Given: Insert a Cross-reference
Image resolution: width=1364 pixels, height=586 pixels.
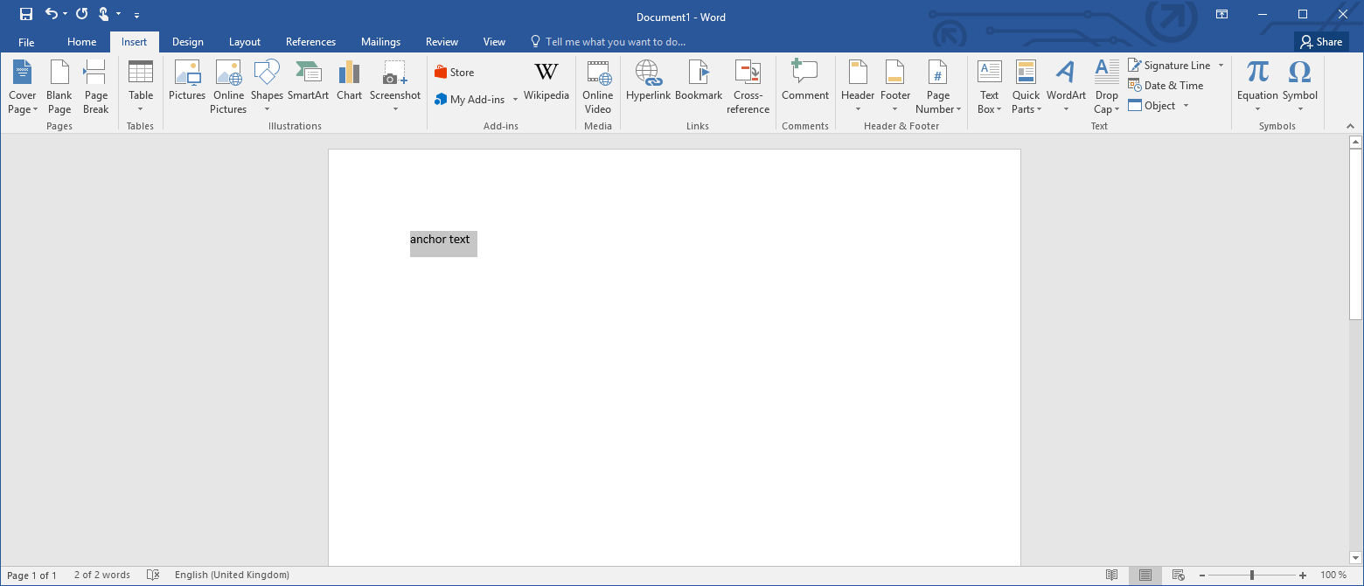Looking at the screenshot, I should coord(748,85).
